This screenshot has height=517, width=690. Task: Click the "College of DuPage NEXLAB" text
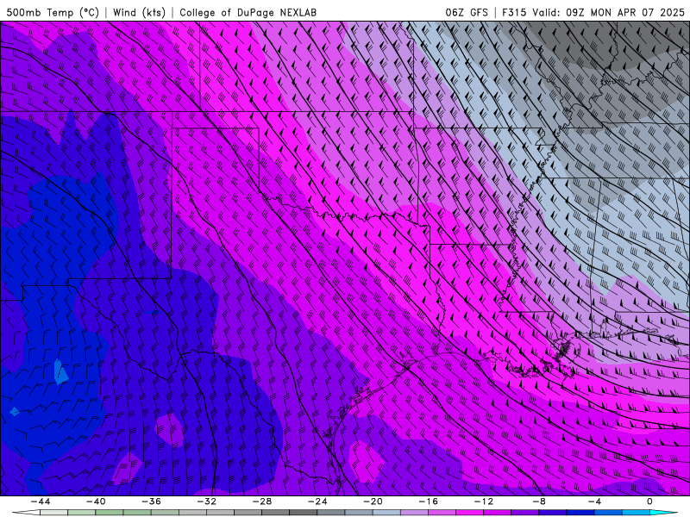[x=248, y=13]
